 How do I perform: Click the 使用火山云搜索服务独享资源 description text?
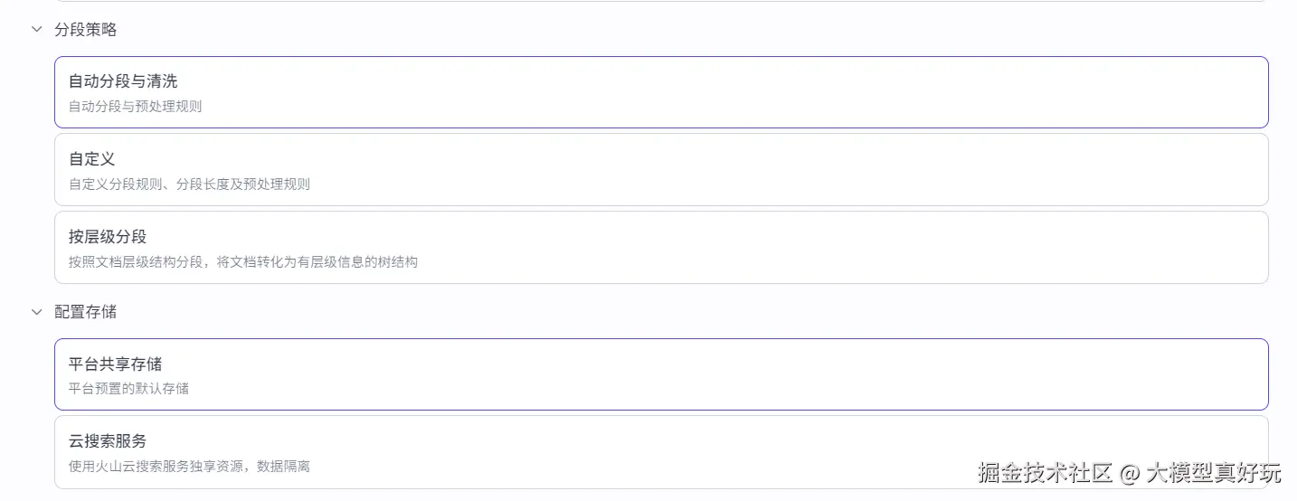(189, 467)
